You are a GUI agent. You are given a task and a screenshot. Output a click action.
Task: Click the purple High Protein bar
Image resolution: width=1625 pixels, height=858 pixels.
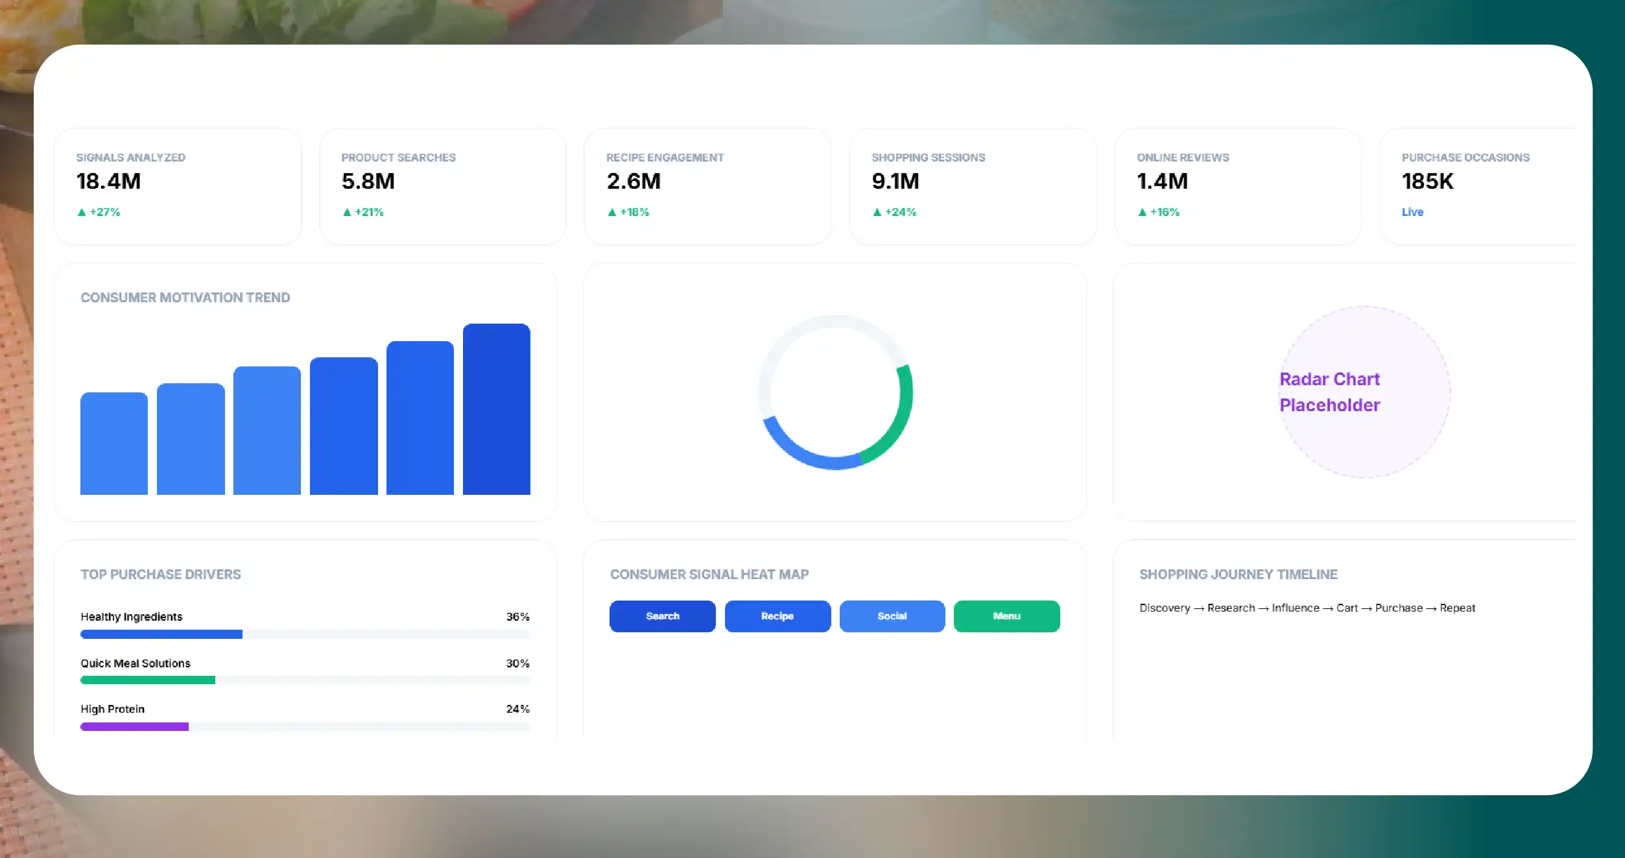134,727
